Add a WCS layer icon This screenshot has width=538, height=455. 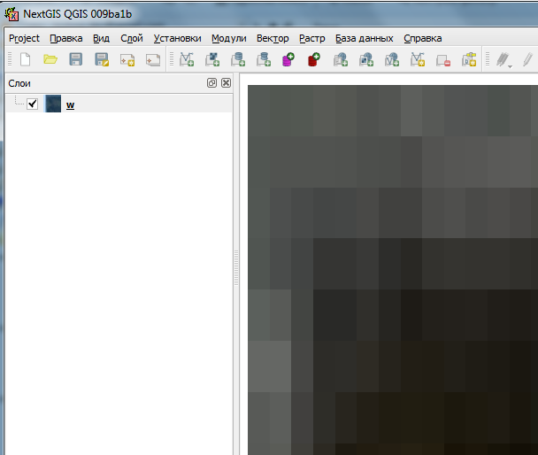(x=366, y=59)
